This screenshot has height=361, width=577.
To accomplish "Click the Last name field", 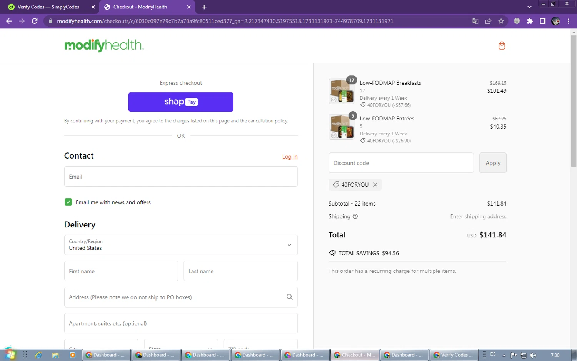I will [x=241, y=271].
